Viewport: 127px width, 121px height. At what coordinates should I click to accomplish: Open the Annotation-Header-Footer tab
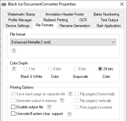coord(65,14)
